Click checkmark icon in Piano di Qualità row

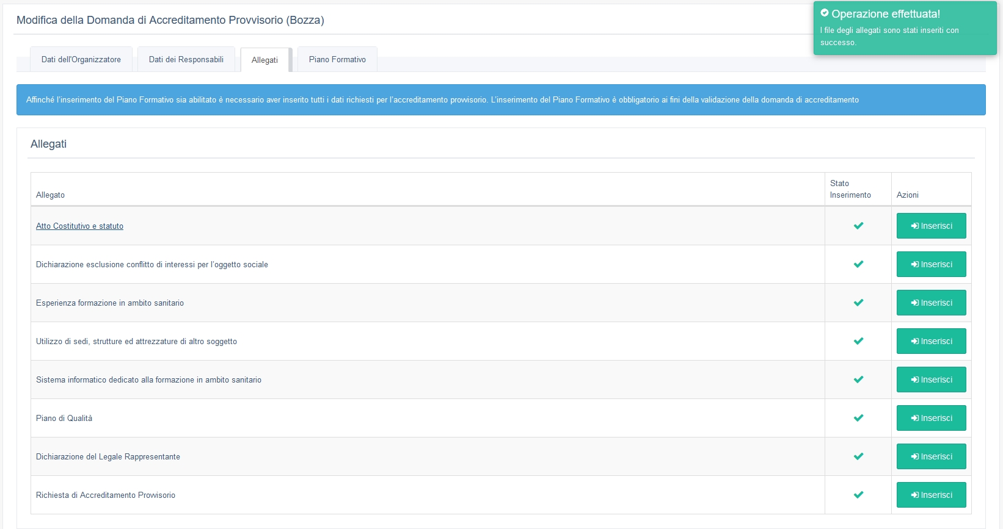click(x=858, y=418)
